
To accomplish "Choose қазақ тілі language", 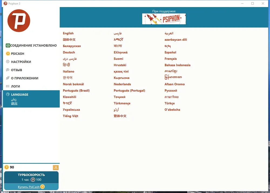I will coord(121,72).
